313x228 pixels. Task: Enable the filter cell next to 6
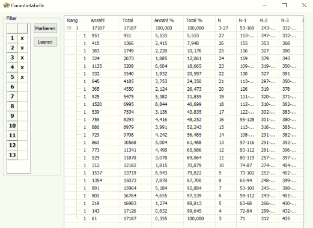click(22, 87)
